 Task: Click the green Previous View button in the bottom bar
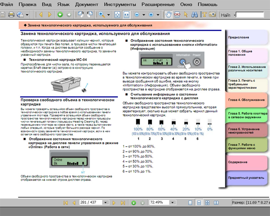tap(134, 203)
